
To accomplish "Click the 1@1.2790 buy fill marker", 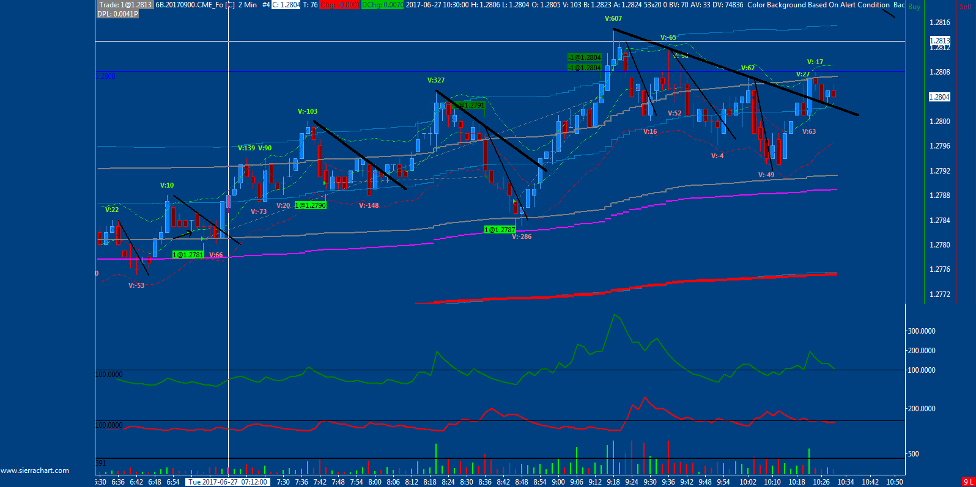I will 311,205.
